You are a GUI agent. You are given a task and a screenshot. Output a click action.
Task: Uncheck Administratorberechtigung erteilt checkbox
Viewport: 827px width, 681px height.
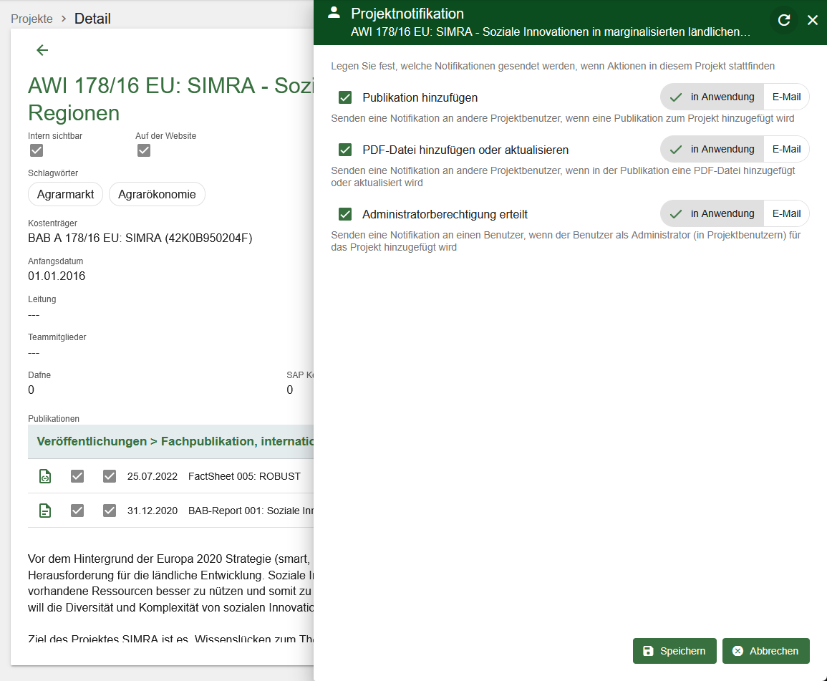(x=345, y=214)
